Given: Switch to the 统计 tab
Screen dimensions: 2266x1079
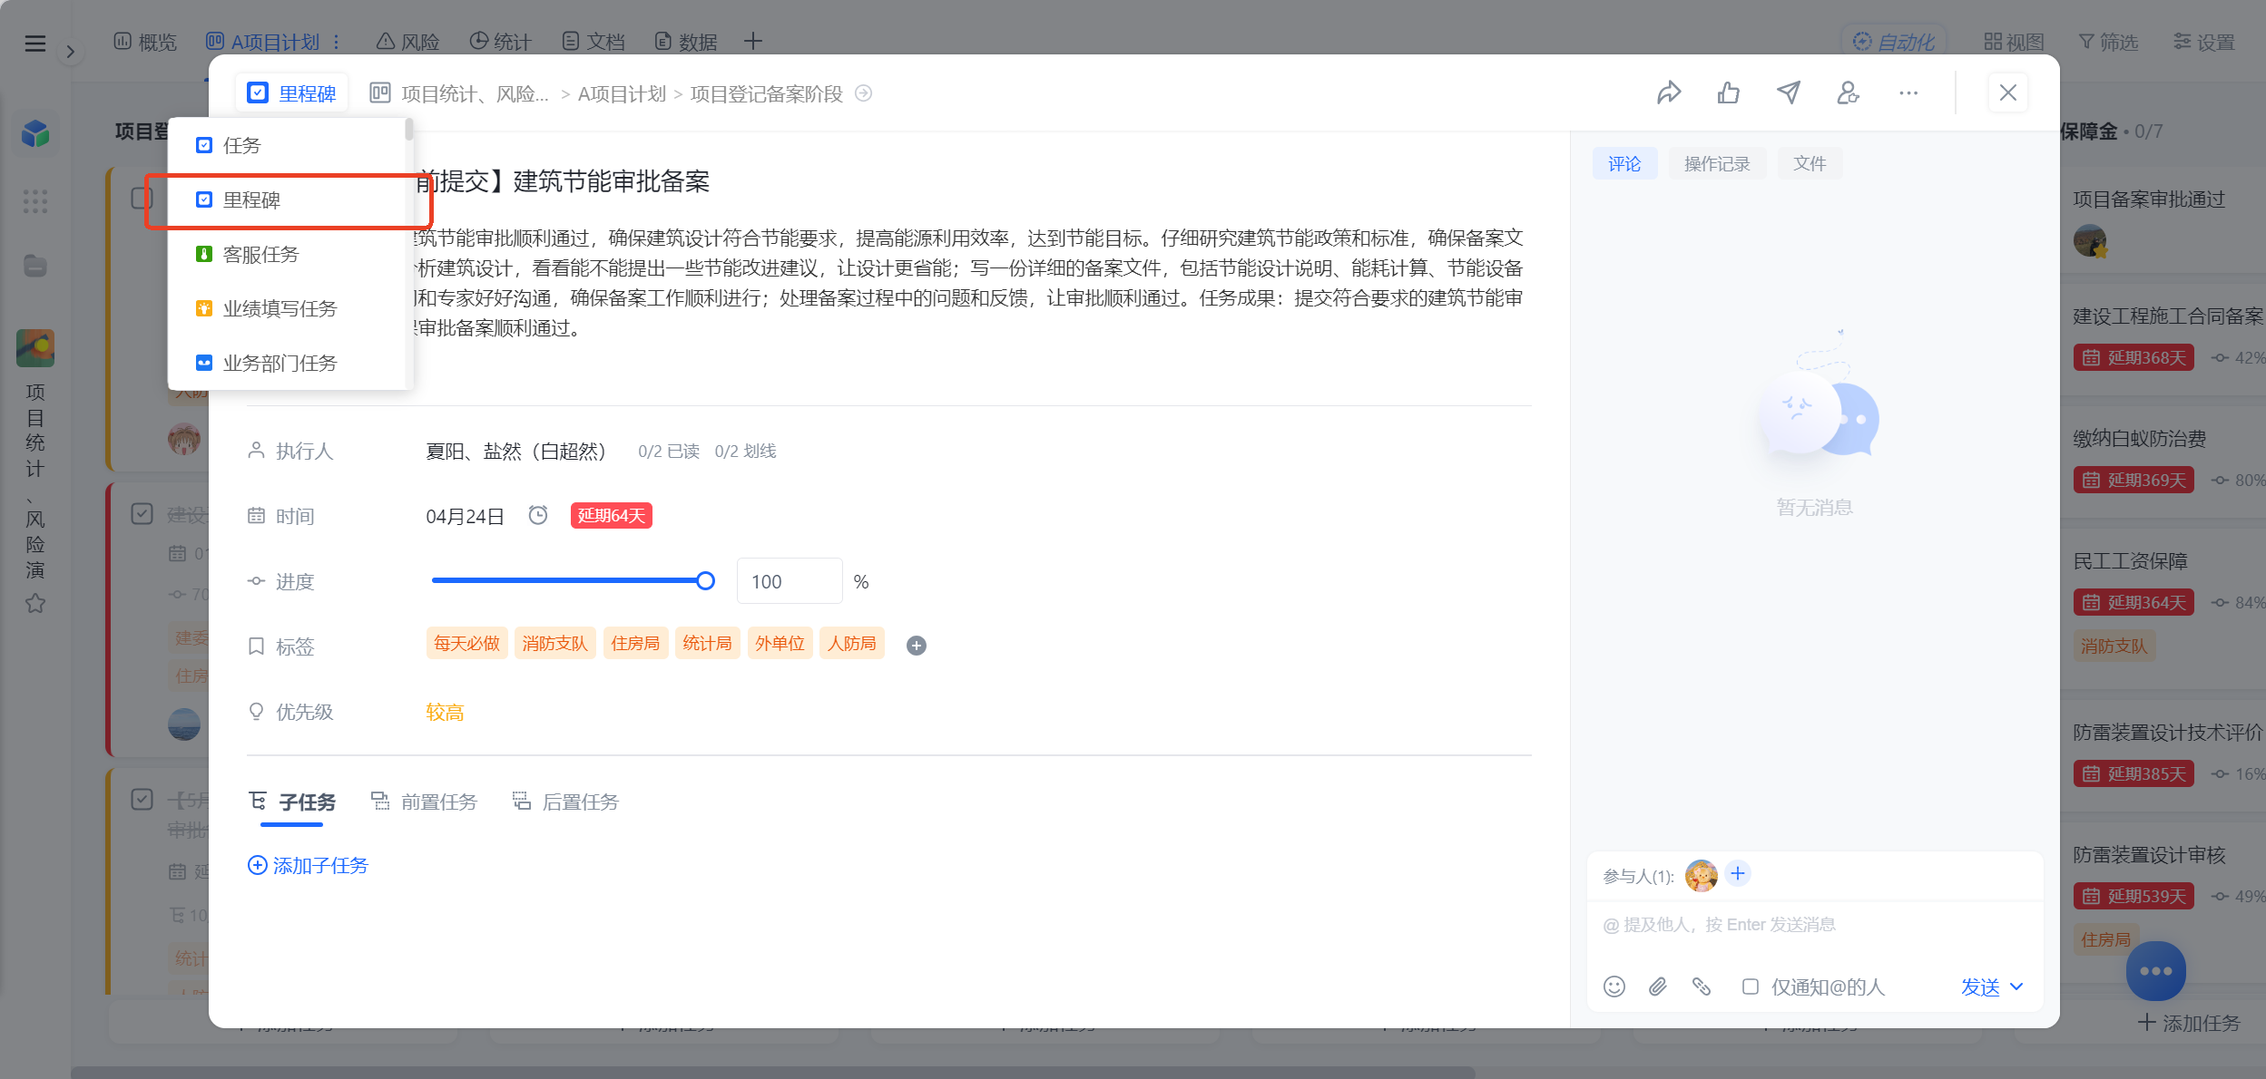Looking at the screenshot, I should 501,42.
